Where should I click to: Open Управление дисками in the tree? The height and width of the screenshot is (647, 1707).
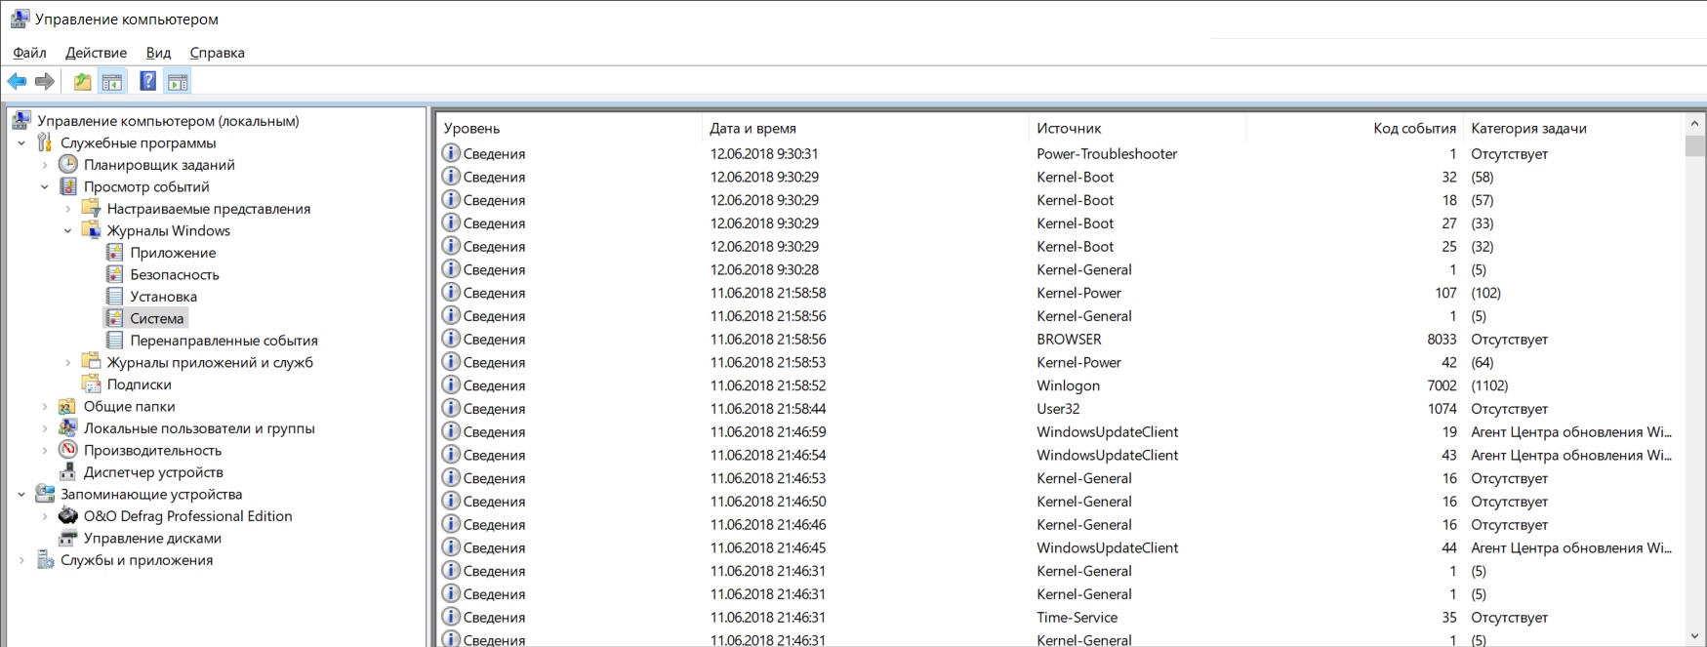pyautogui.click(x=152, y=539)
